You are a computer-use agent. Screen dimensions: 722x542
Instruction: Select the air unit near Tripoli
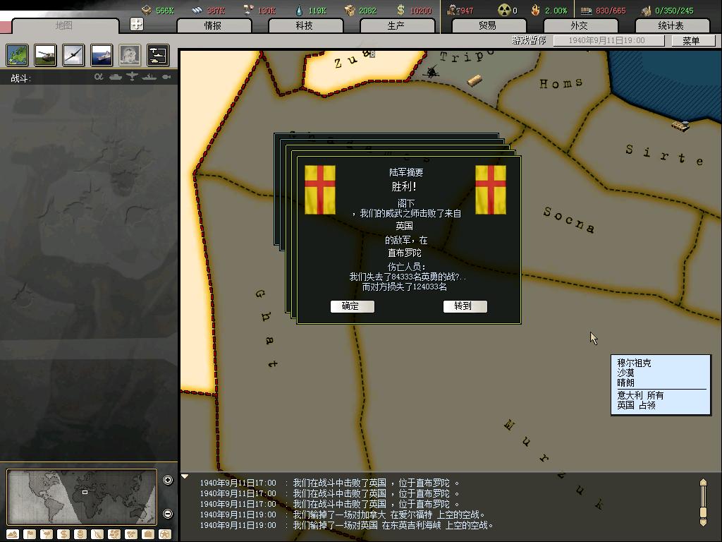point(432,71)
